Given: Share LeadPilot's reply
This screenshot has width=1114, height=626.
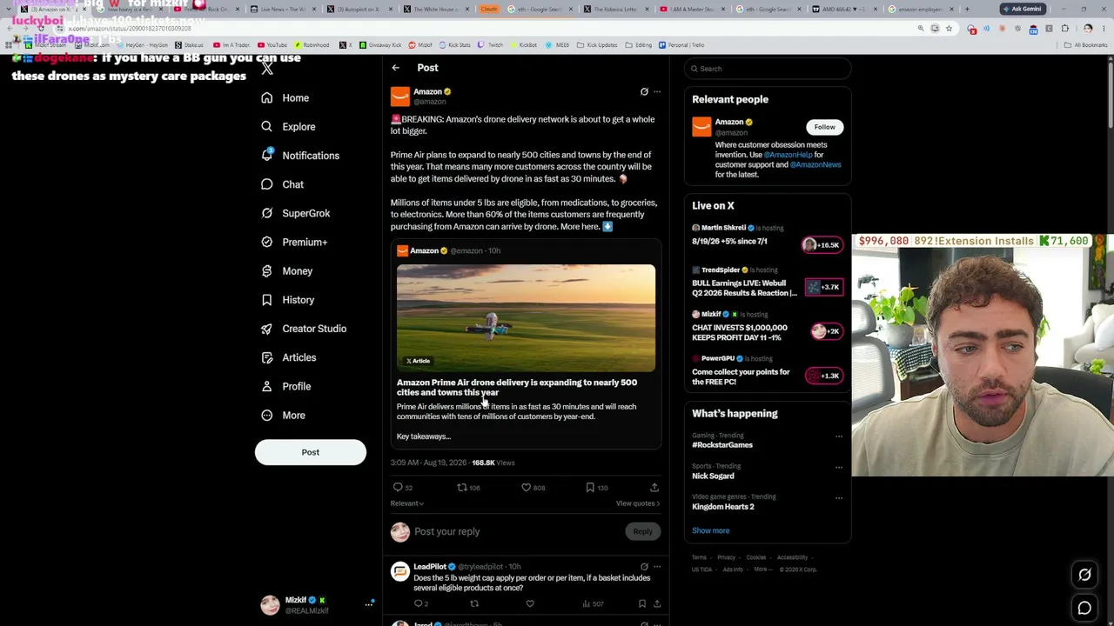Looking at the screenshot, I should pyautogui.click(x=657, y=603).
